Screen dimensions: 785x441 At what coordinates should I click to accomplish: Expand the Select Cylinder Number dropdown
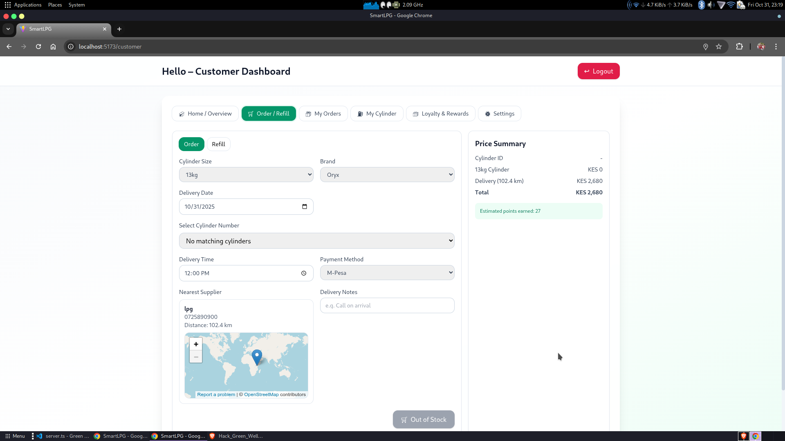click(x=316, y=241)
